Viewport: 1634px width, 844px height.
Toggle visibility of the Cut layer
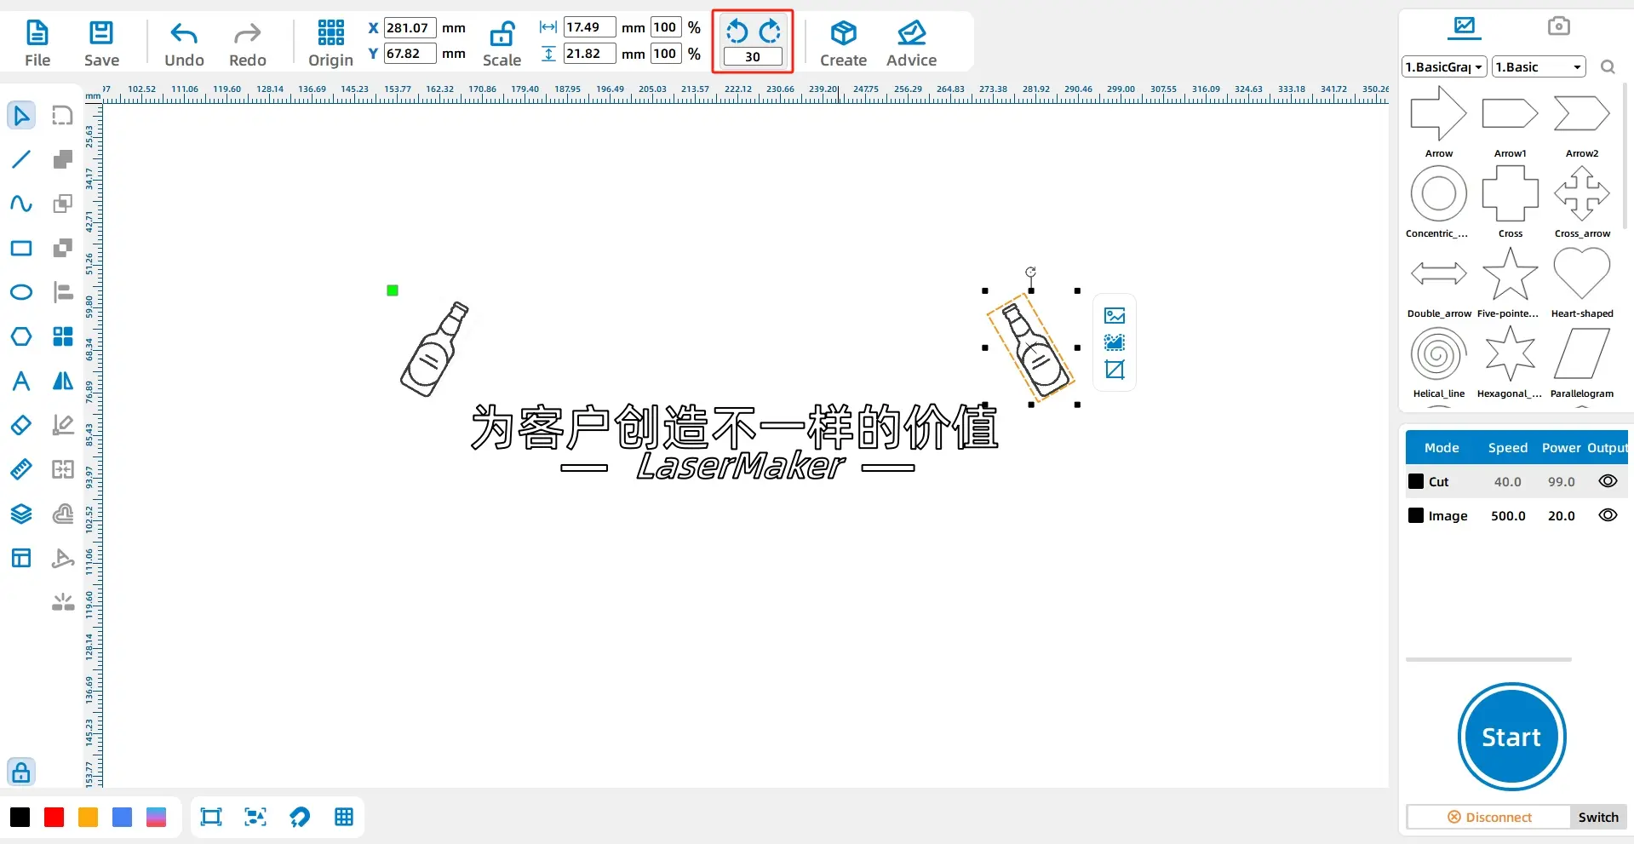(1608, 481)
